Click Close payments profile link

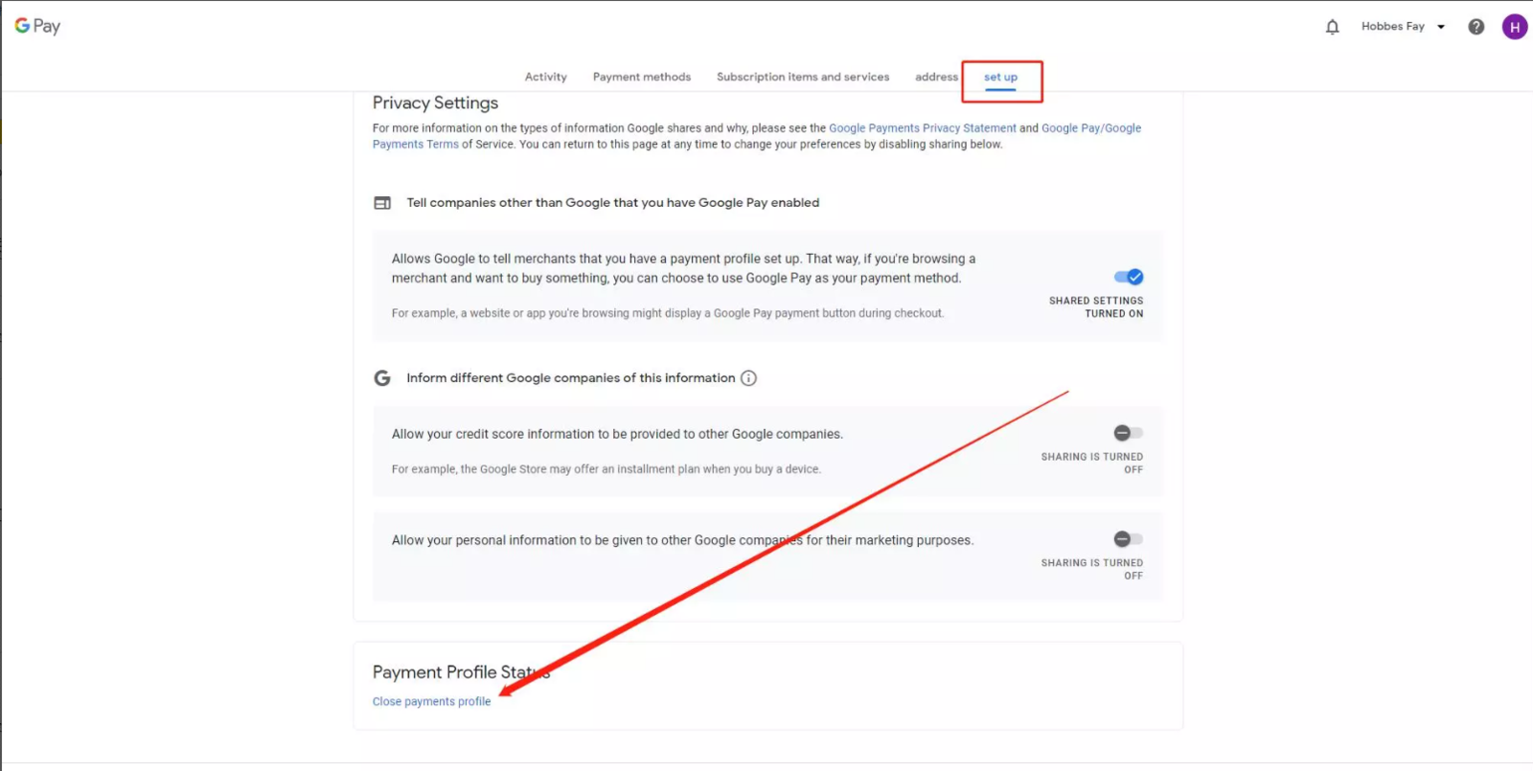[431, 702]
